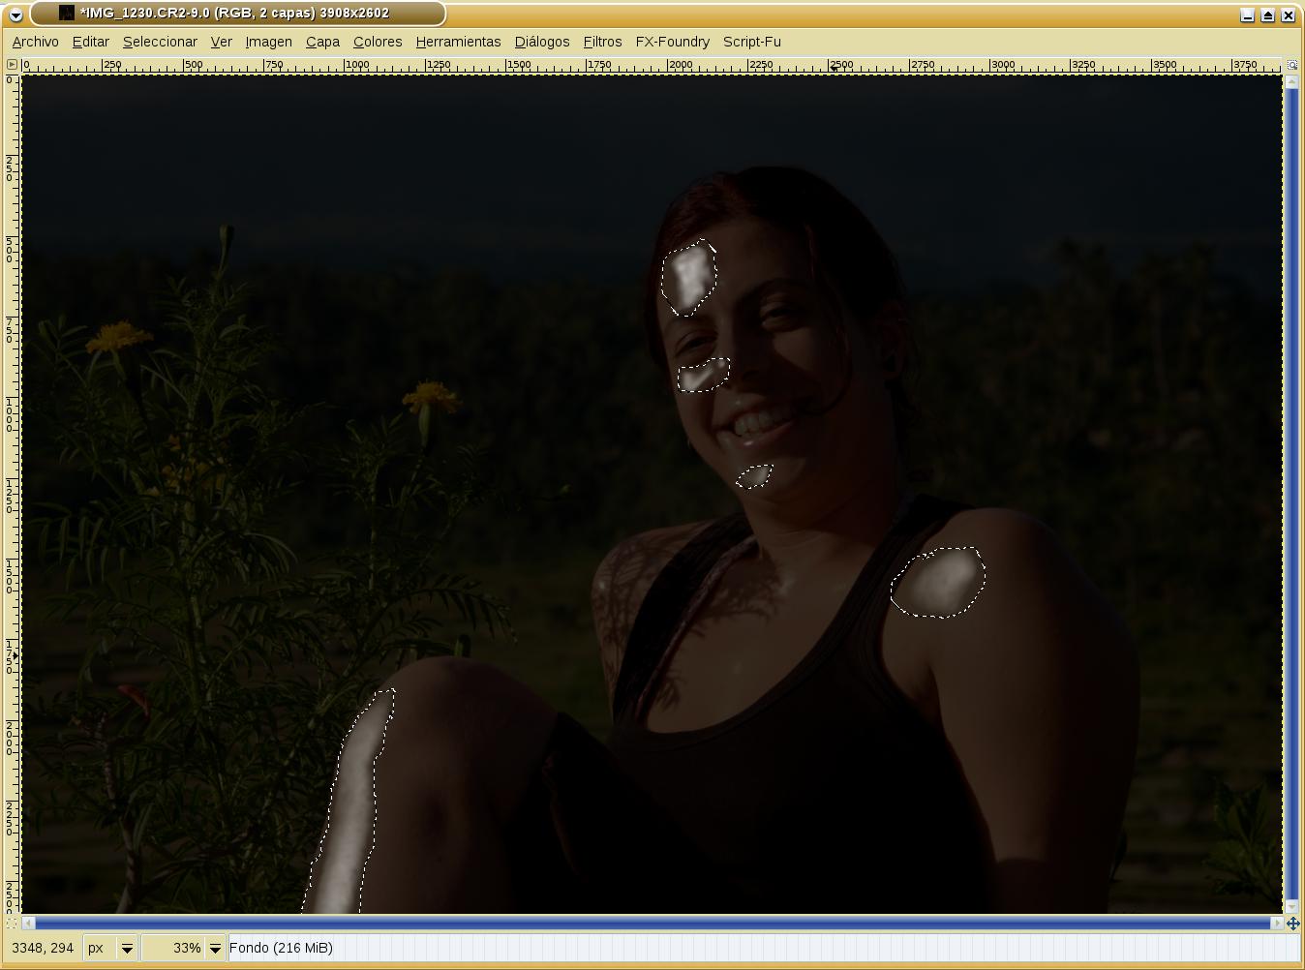Image resolution: width=1305 pixels, height=970 pixels.
Task: Click inside the selected chin highlight area
Action: 754,476
